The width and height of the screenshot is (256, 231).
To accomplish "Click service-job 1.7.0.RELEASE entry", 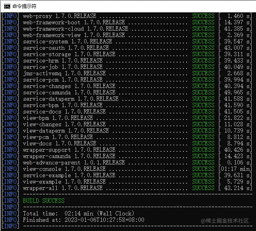I will tap(63, 67).
